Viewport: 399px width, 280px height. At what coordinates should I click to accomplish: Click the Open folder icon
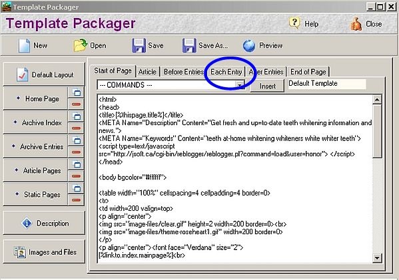click(x=81, y=45)
